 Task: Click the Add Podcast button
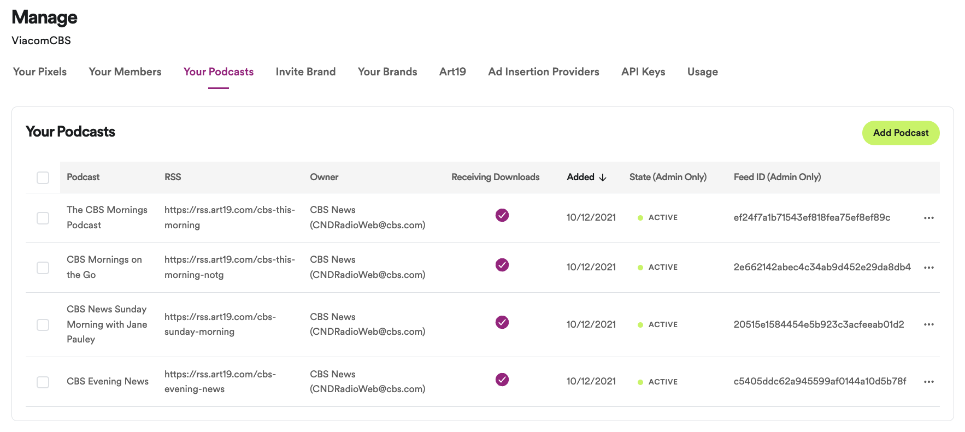click(x=901, y=133)
